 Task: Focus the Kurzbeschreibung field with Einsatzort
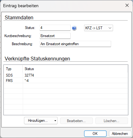(55, 36)
